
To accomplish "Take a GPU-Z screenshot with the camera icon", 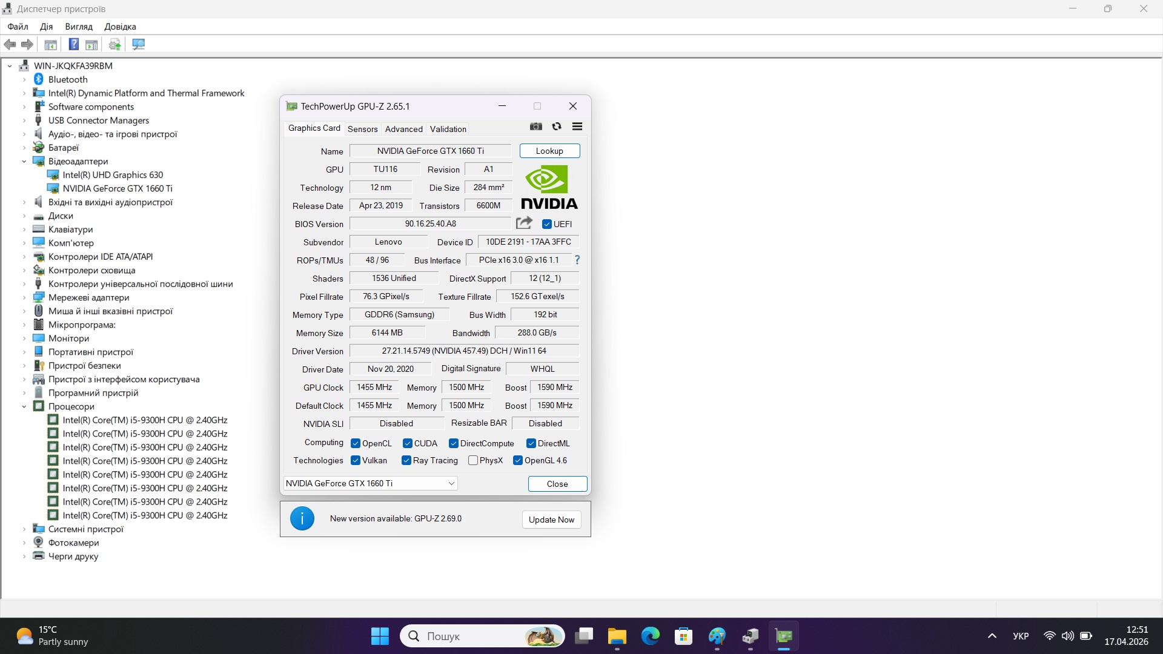I will click(x=535, y=127).
